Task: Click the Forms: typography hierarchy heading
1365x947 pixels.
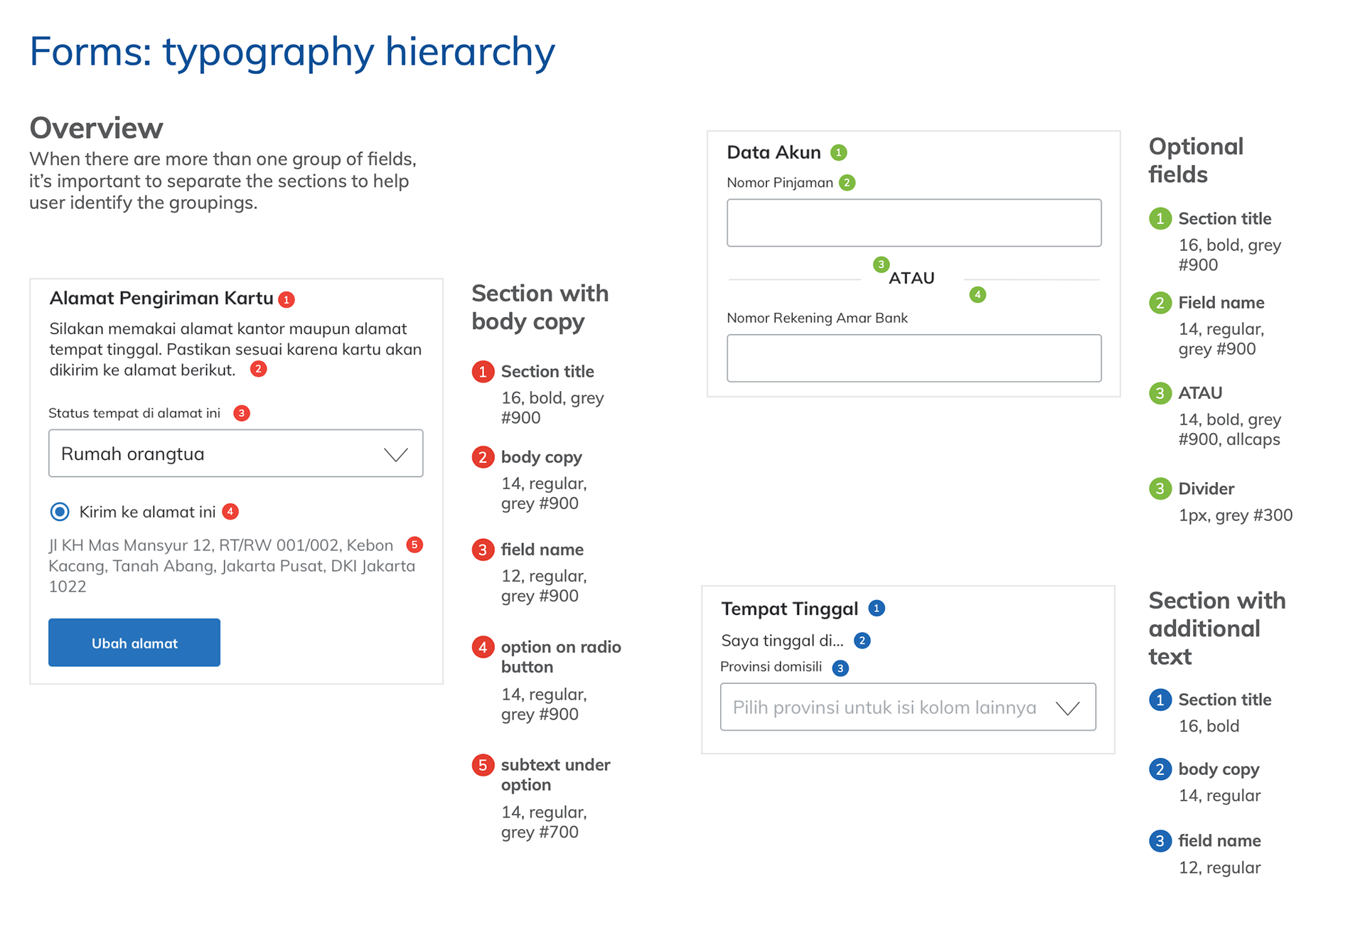Action: [x=292, y=52]
